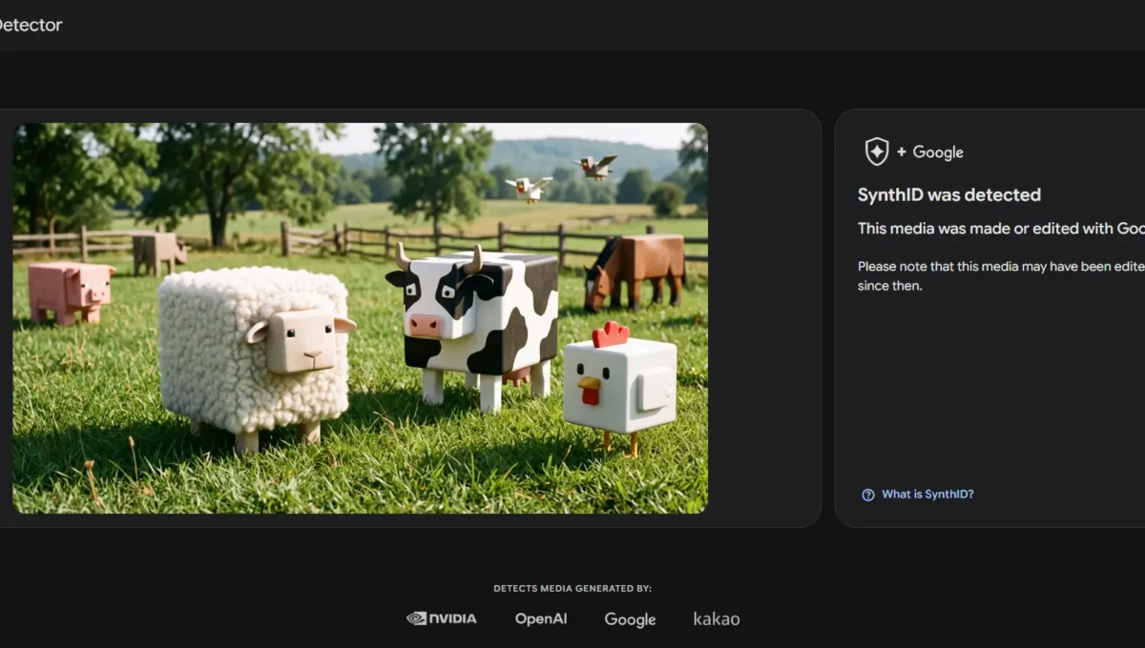Screen dimensions: 1145x648
Task: Click the NVIDIA logo
Action: pos(442,618)
